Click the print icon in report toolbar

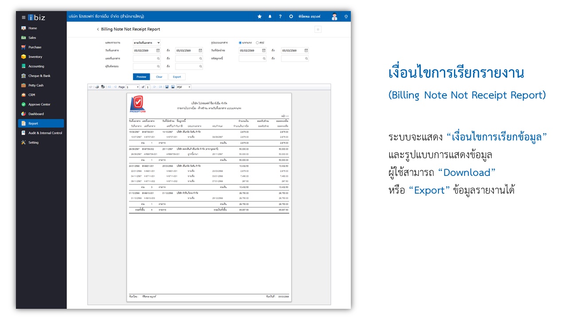coord(97,87)
